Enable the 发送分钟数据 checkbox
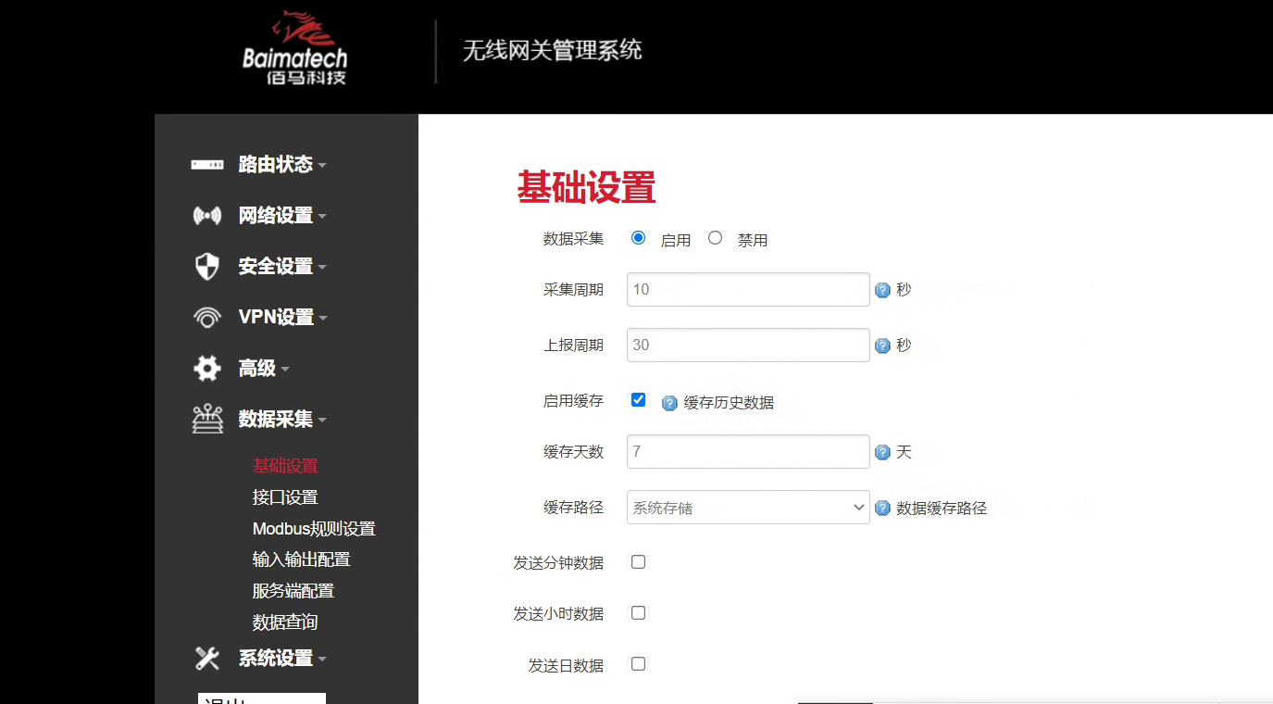1273x704 pixels. click(x=637, y=561)
